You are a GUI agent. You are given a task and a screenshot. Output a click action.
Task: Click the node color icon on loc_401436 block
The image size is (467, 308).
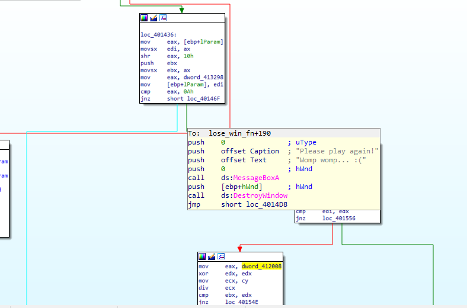tap(145, 19)
